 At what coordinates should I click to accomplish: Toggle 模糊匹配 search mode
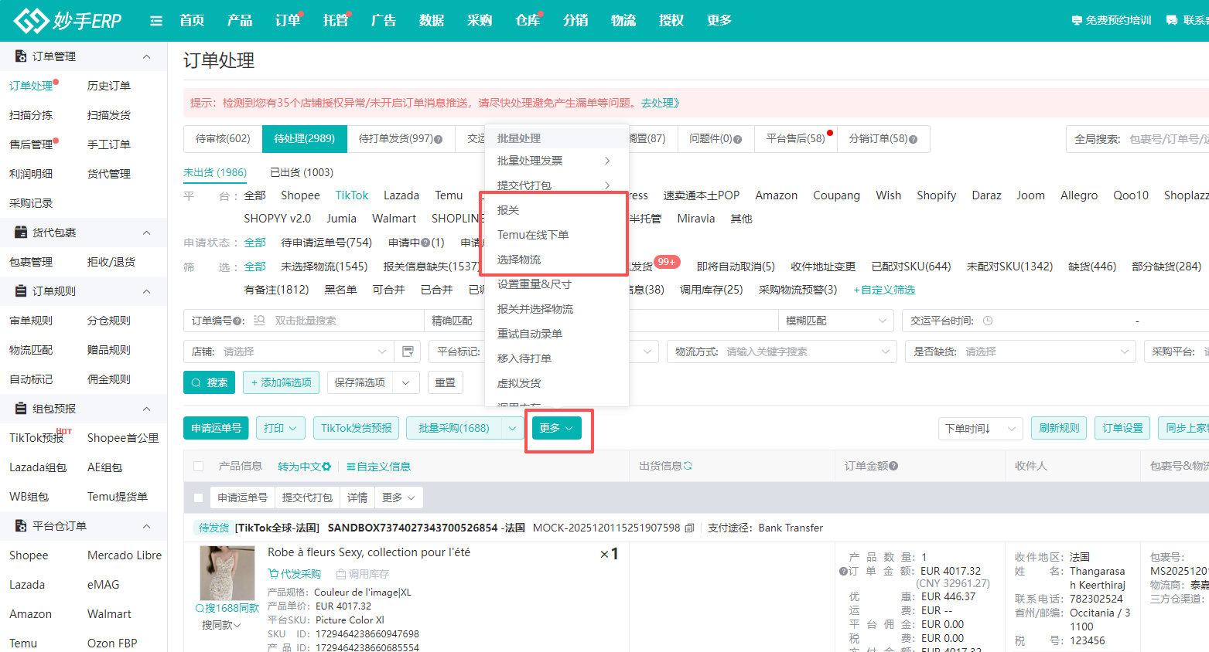pyautogui.click(x=835, y=320)
